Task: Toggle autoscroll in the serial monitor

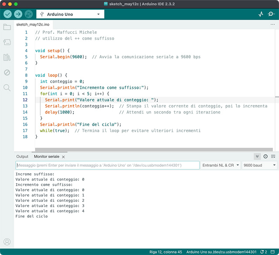Action: tap(257, 156)
